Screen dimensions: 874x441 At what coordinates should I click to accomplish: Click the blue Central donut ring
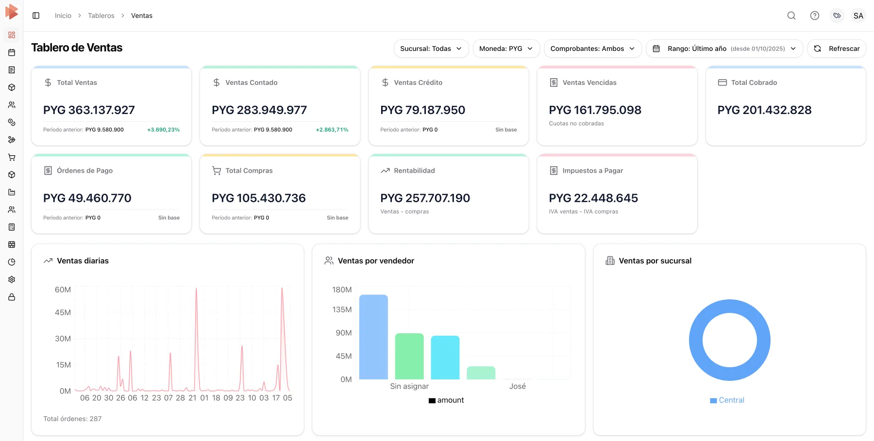pos(695,340)
